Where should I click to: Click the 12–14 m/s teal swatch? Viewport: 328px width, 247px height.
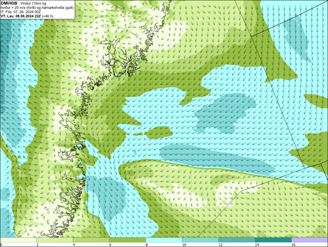pyautogui.click(x=236, y=240)
